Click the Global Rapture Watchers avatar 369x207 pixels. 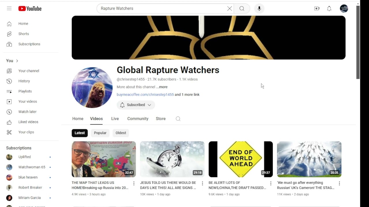tap(92, 88)
